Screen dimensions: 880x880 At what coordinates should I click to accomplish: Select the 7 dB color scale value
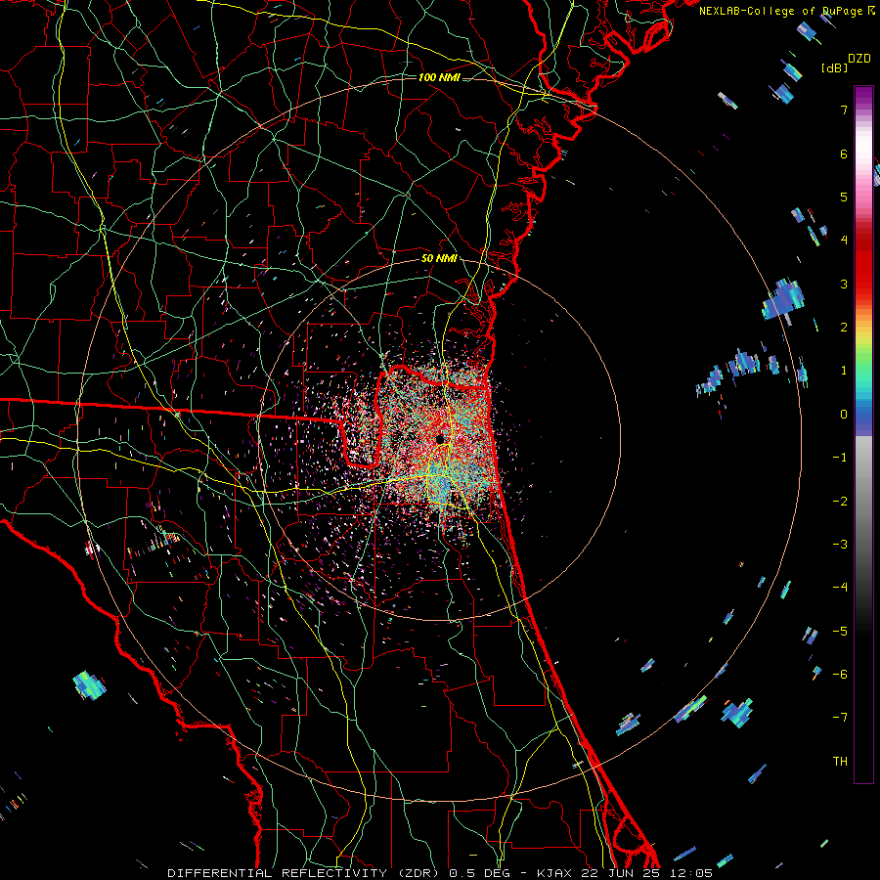(844, 110)
